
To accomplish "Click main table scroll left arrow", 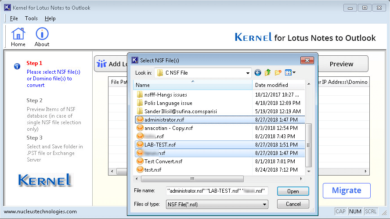I will [112, 171].
